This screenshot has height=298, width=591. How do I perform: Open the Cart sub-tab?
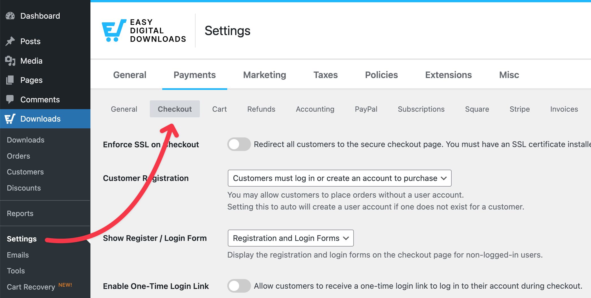point(220,109)
